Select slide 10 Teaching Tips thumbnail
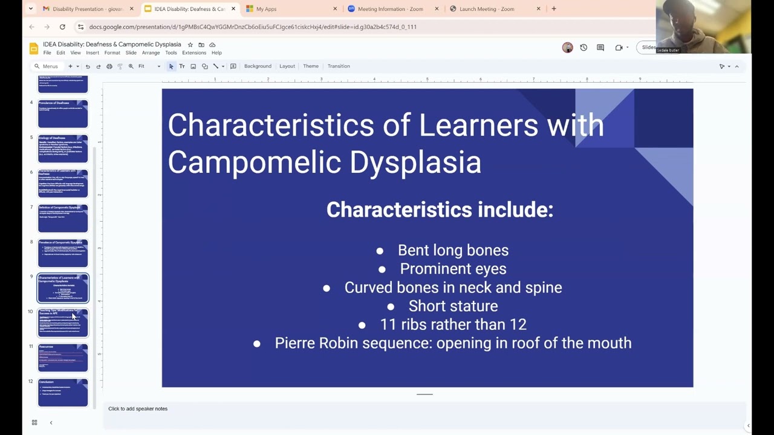The image size is (774, 435). pyautogui.click(x=63, y=323)
